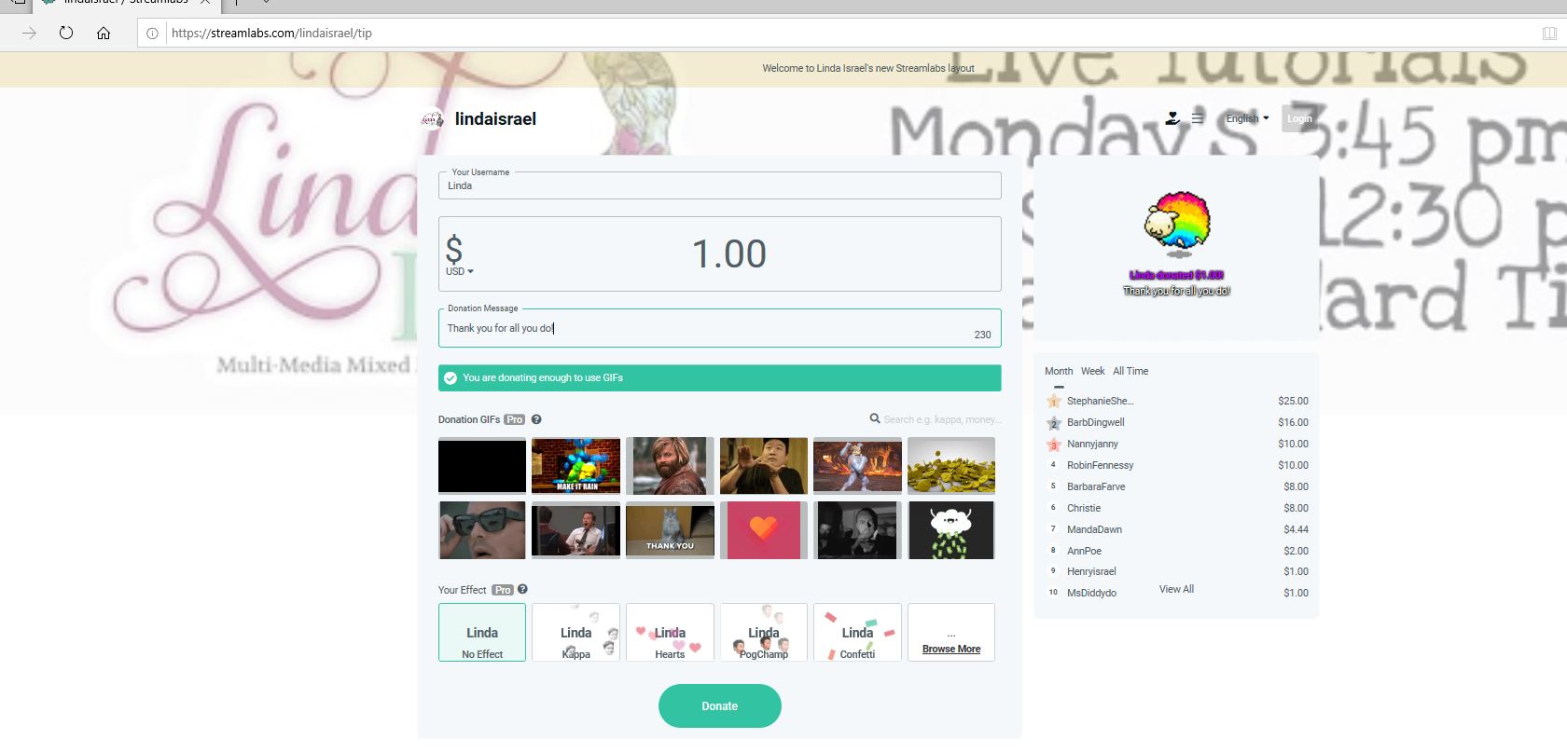Click Browse More effects
This screenshot has height=753, width=1567.
pos(951,649)
